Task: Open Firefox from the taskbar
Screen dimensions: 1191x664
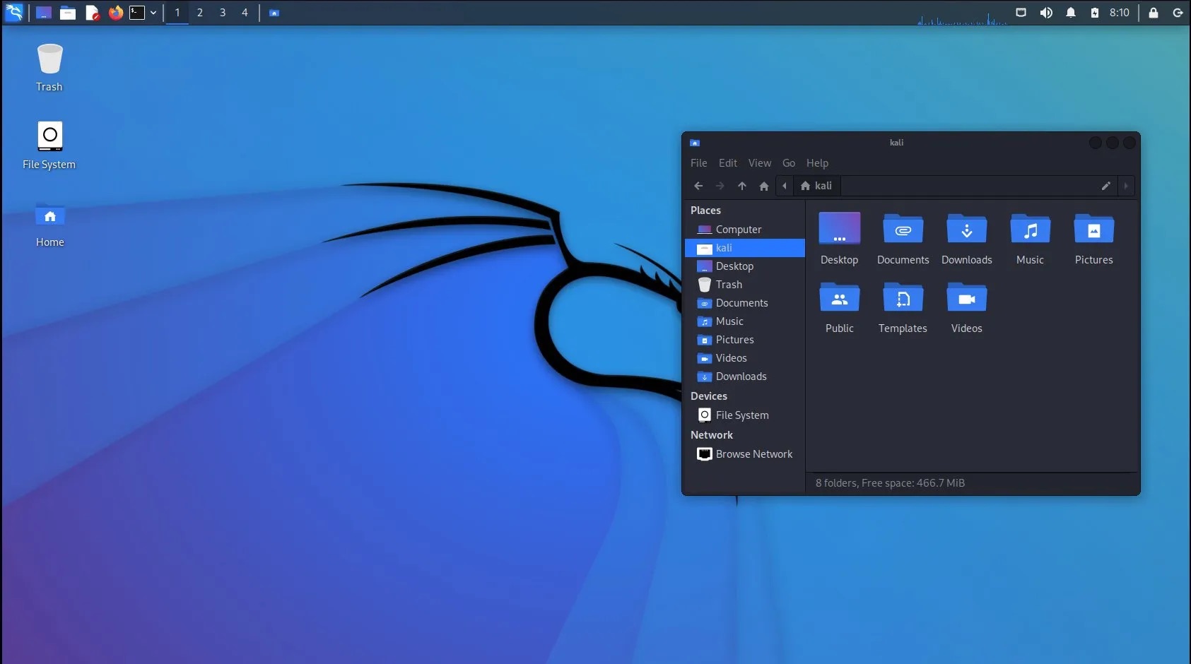Action: point(115,12)
